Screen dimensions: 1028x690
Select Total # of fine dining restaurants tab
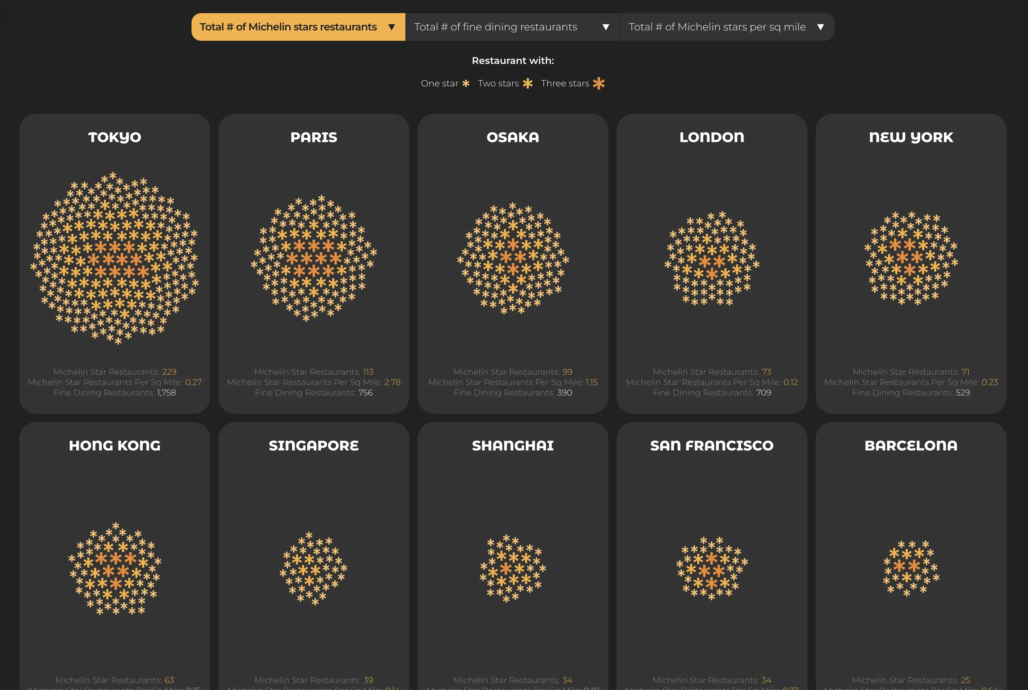click(x=513, y=27)
